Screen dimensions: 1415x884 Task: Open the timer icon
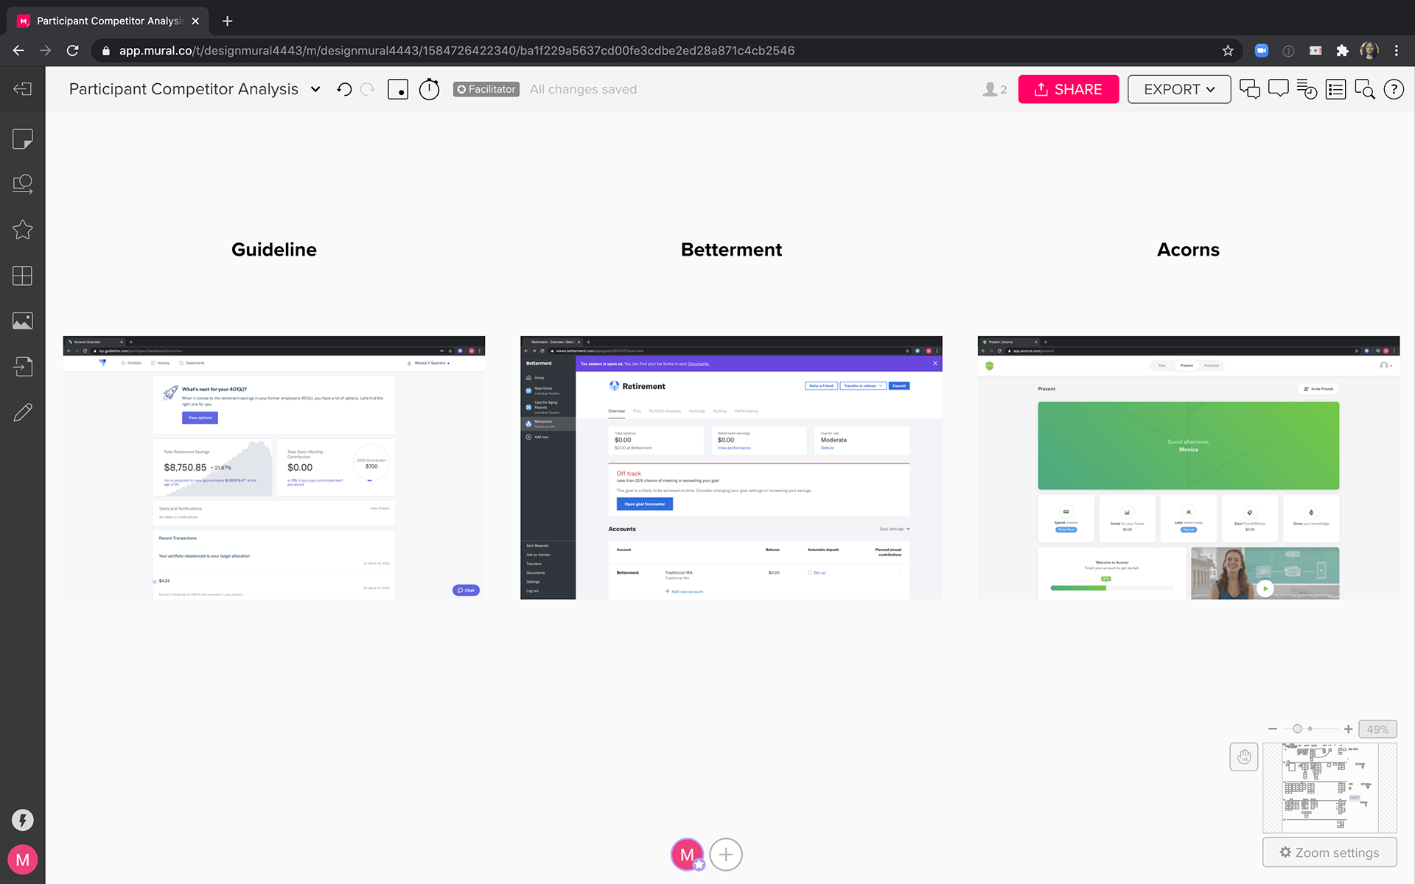[x=429, y=89]
